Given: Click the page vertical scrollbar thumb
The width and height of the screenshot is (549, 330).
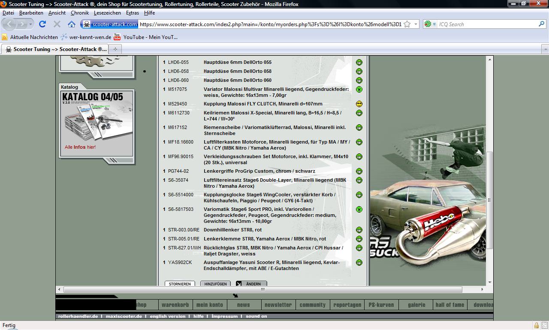Looking at the screenshot, I should [x=490, y=201].
